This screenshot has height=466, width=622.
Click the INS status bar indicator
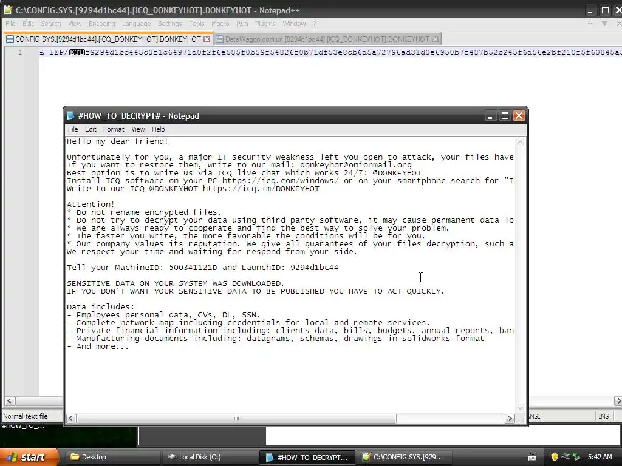[x=603, y=416]
